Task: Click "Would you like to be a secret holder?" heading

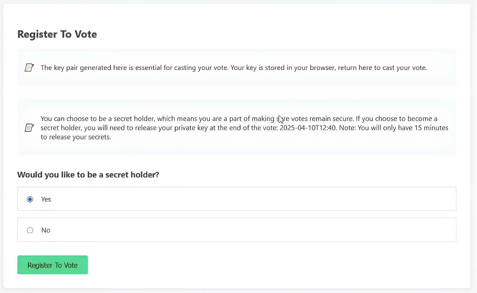Action: coord(88,175)
